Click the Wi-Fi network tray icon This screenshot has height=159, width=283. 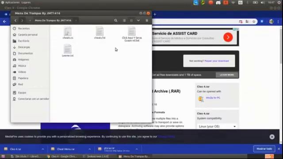coord(233,3)
